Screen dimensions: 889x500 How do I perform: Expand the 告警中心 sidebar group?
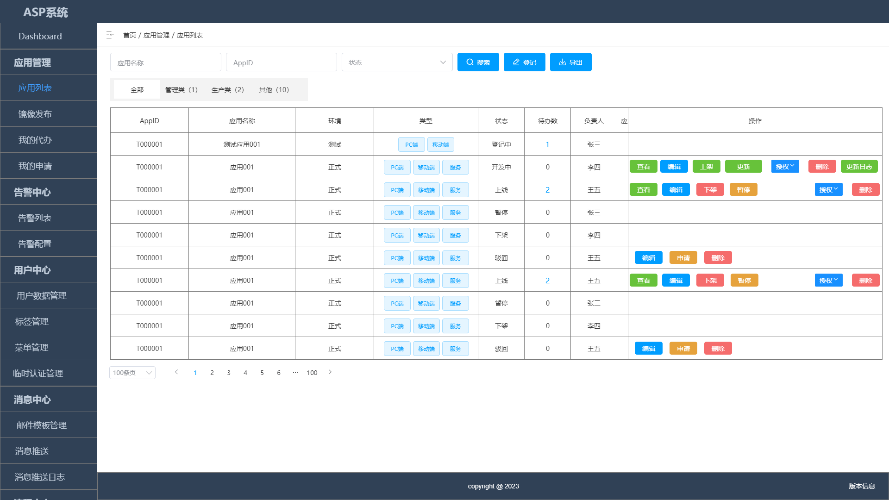tap(49, 192)
